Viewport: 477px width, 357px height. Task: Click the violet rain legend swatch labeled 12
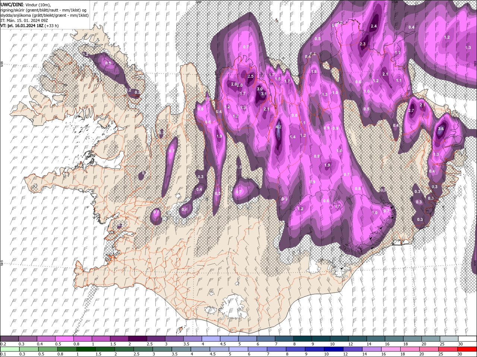point(353,349)
